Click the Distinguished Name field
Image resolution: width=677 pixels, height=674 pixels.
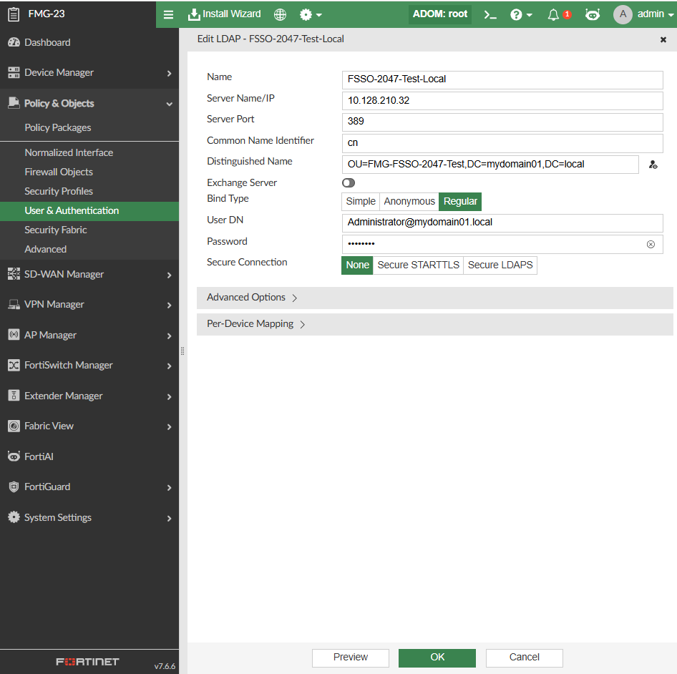tap(490, 165)
